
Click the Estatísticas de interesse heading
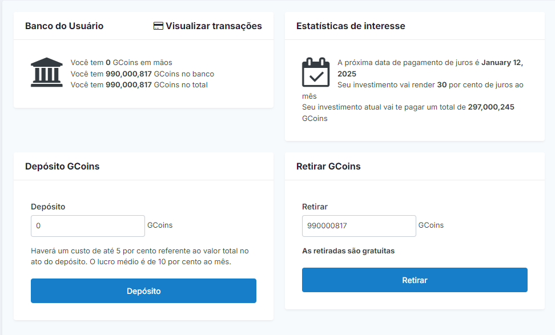click(351, 26)
